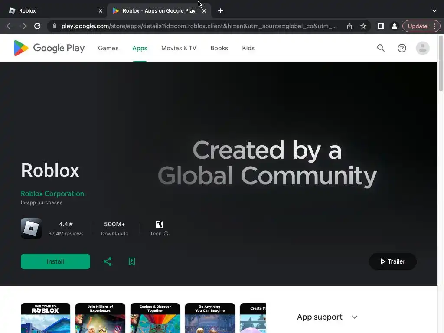
Task: Click the Roblox app title heading
Action: pos(50,170)
